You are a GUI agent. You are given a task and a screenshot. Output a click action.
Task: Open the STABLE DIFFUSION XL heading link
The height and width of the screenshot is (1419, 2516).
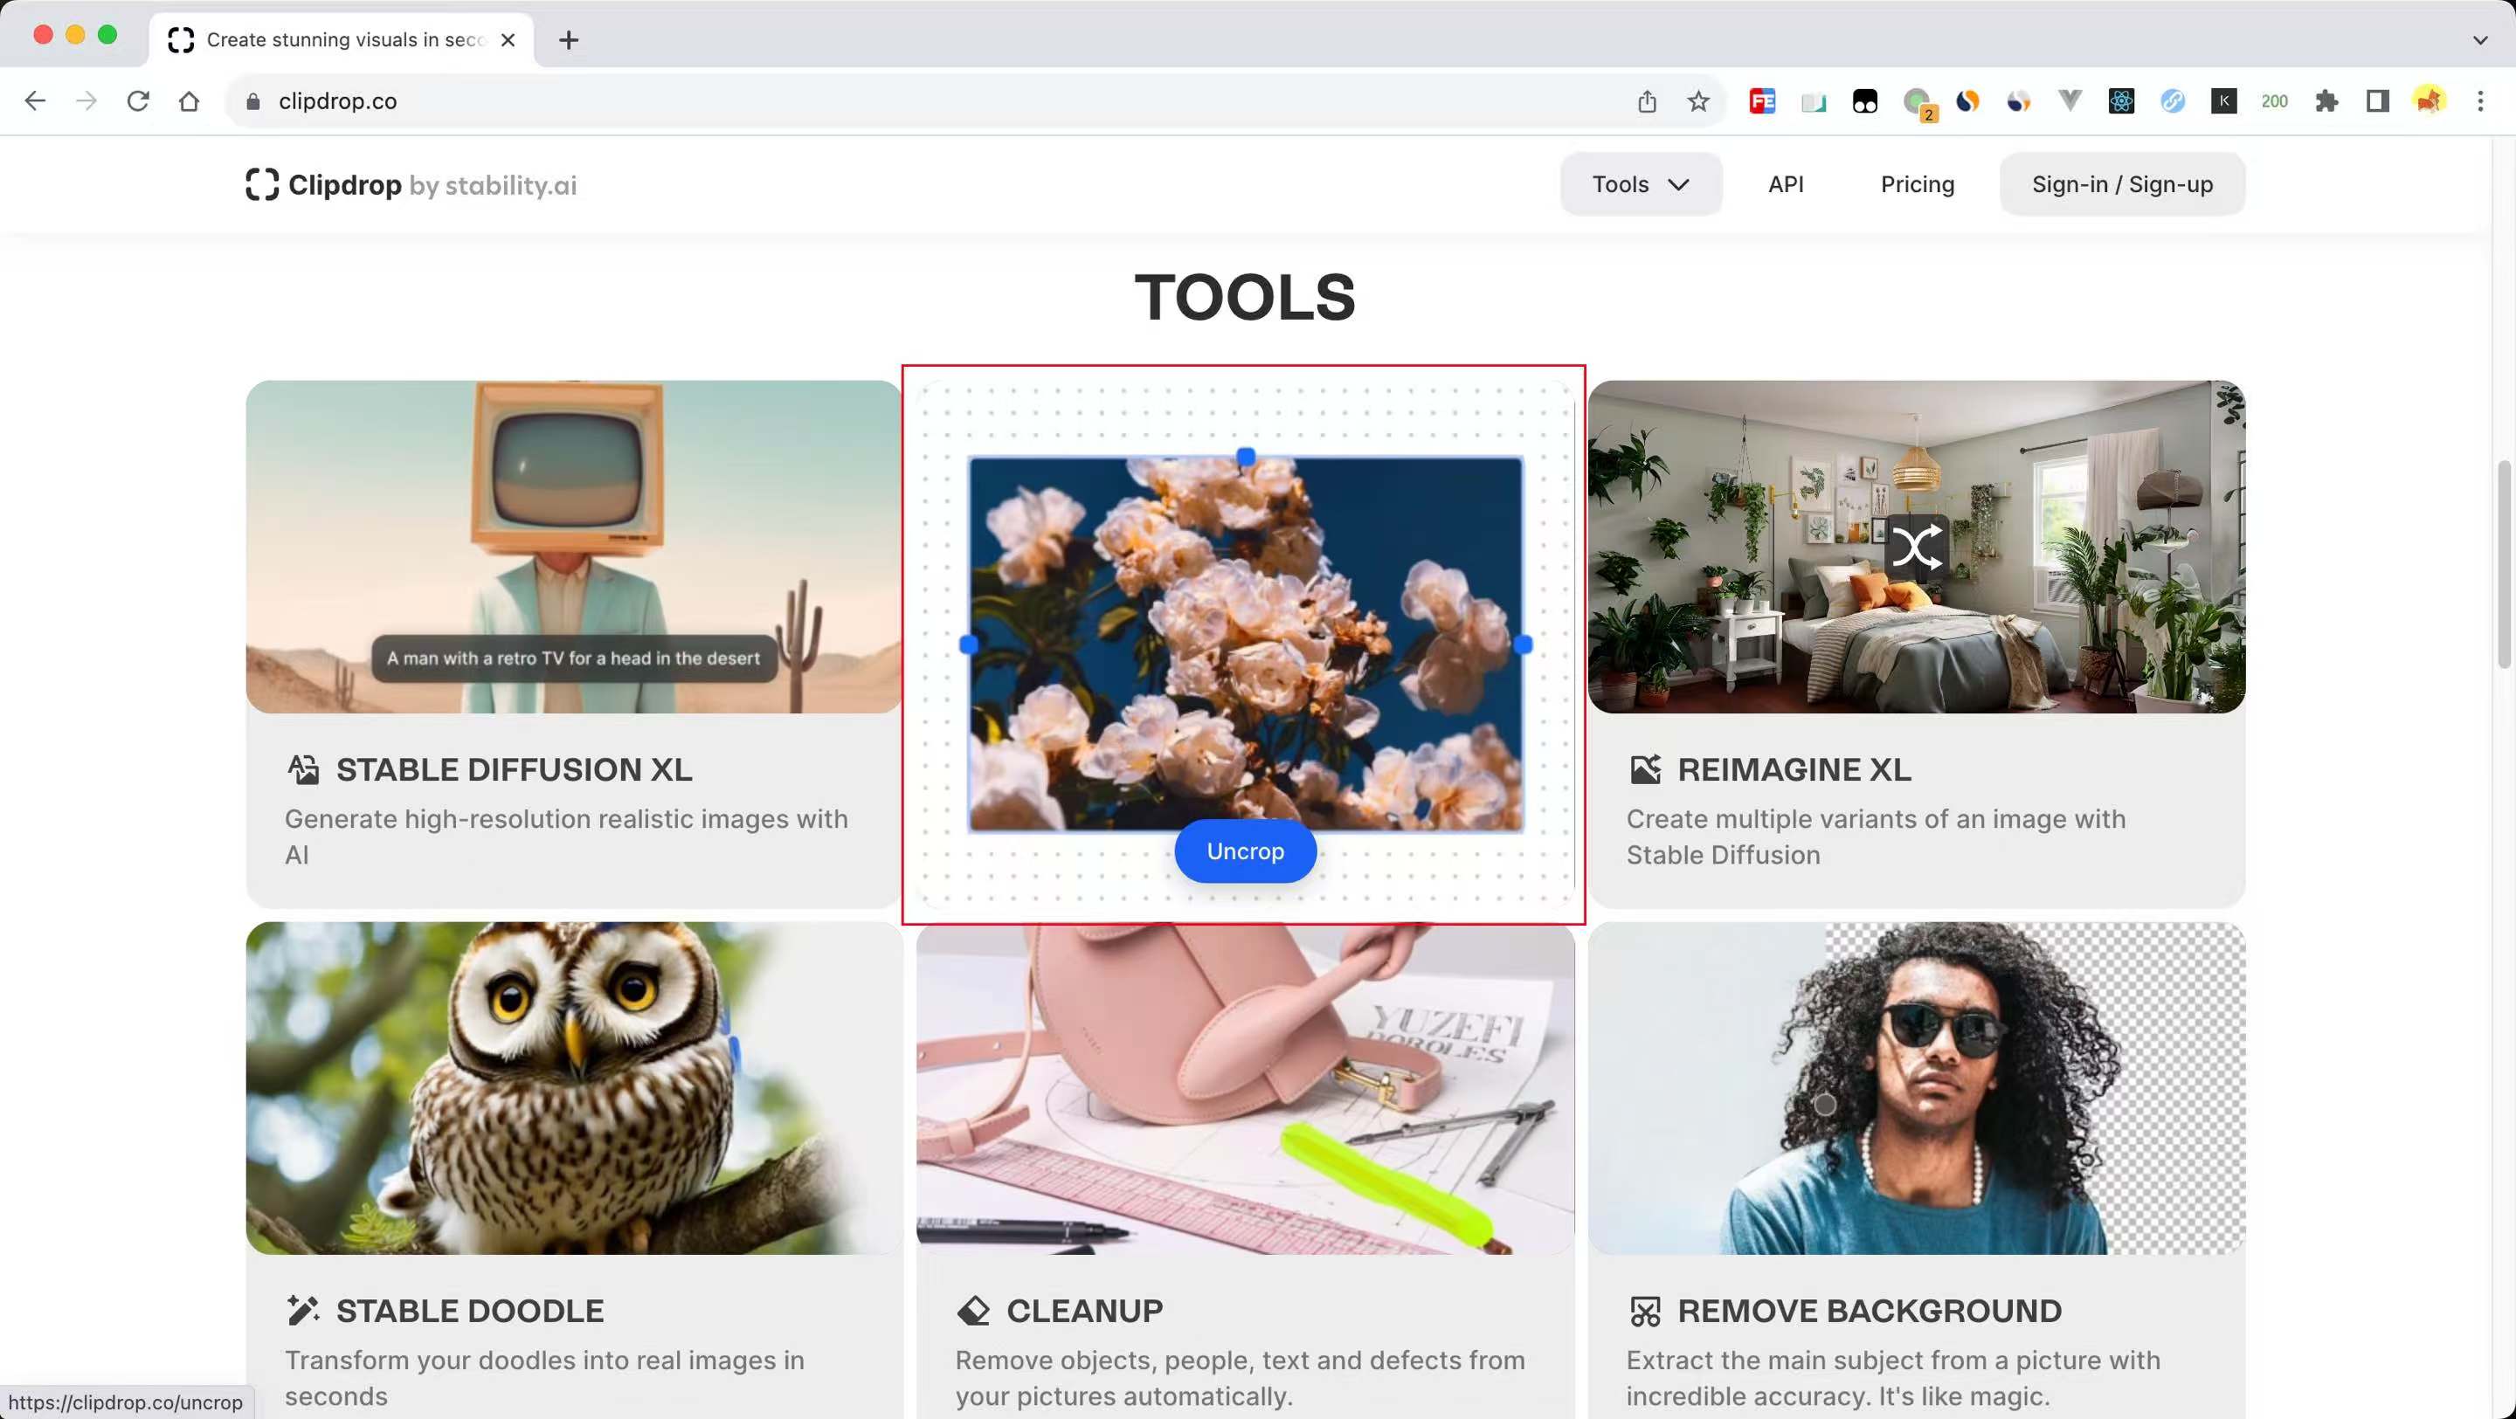(x=514, y=769)
